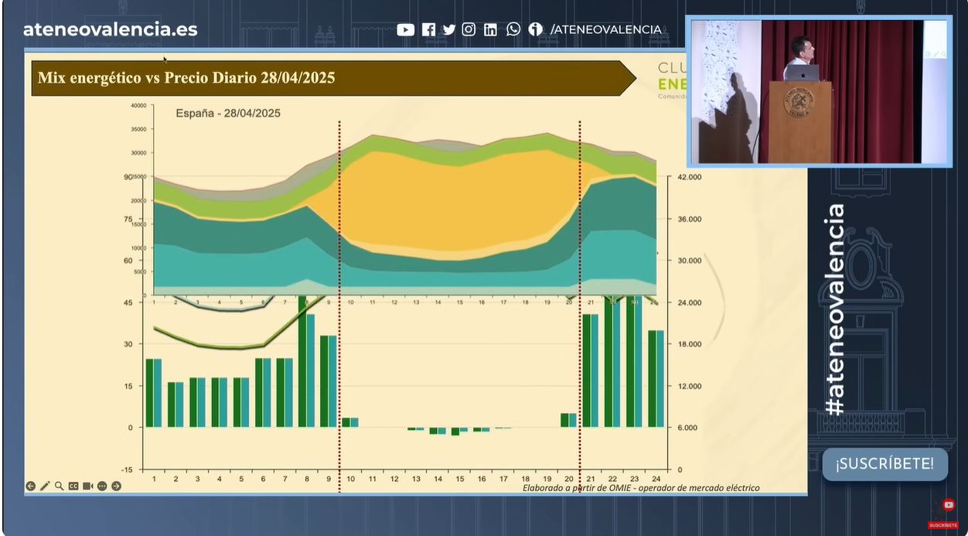Open ateneovalencia.es website link
Viewport: 968px width, 536px height.
(110, 29)
